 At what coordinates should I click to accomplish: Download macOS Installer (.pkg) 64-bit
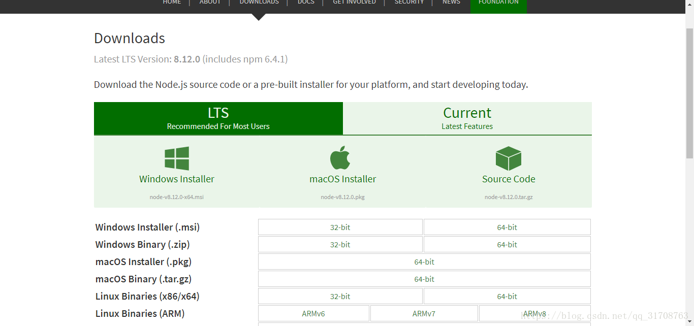point(424,262)
